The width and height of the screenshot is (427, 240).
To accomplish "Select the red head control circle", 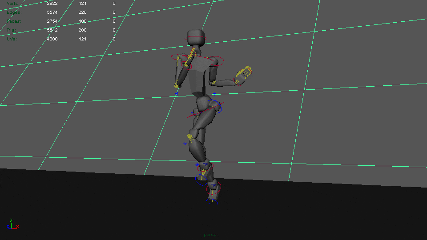I will click(196, 38).
